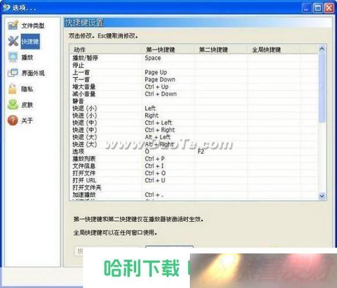Select the 增大音量 Ctrl + Up row
The width and height of the screenshot is (337, 288).
194,87
